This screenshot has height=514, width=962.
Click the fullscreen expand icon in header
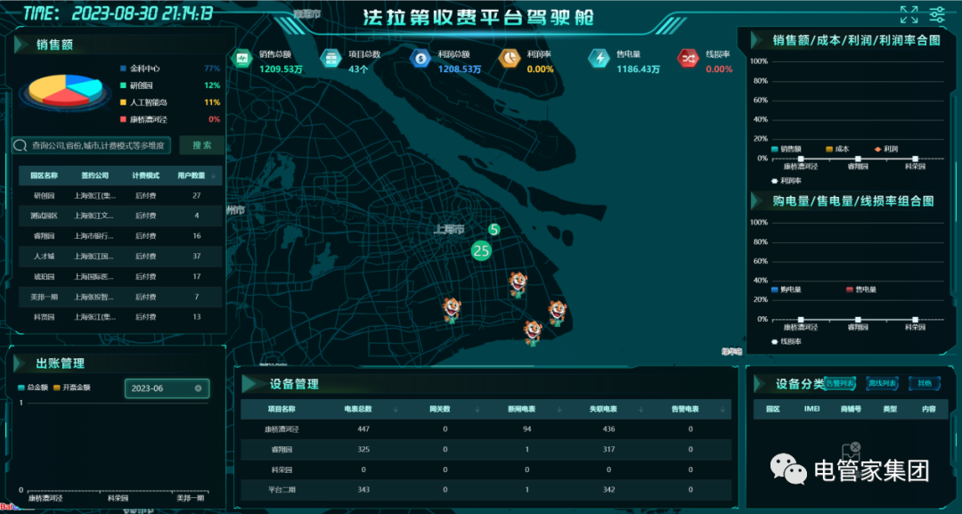(x=909, y=14)
